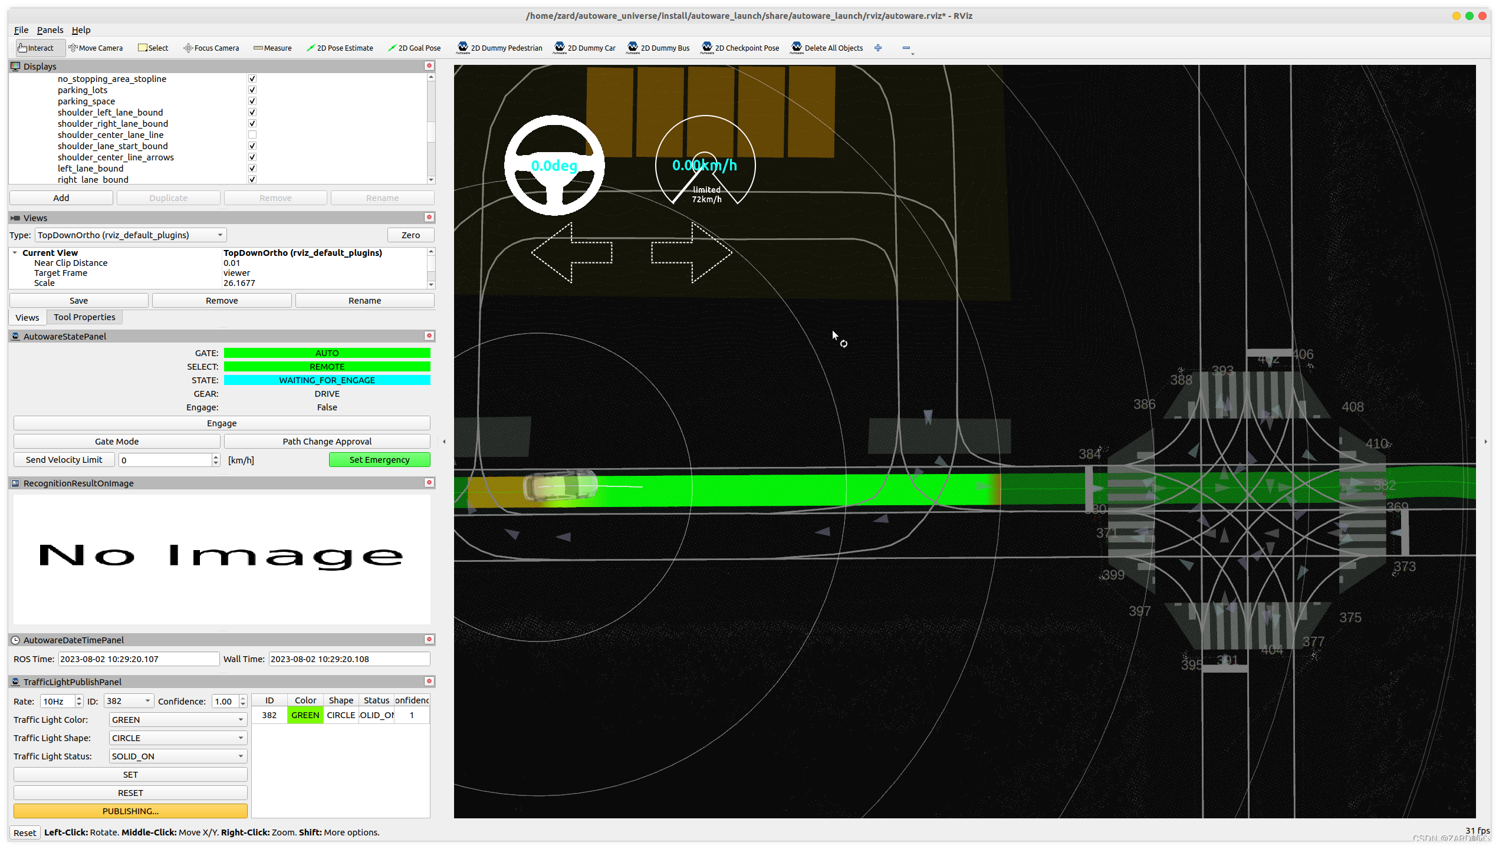Select the 2D Pose Estimate tool
Screen dimensions: 1499x849
pos(340,48)
